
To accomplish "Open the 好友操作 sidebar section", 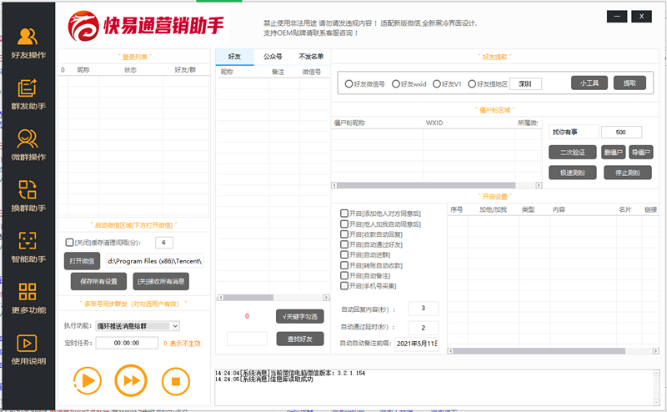I will tap(28, 43).
